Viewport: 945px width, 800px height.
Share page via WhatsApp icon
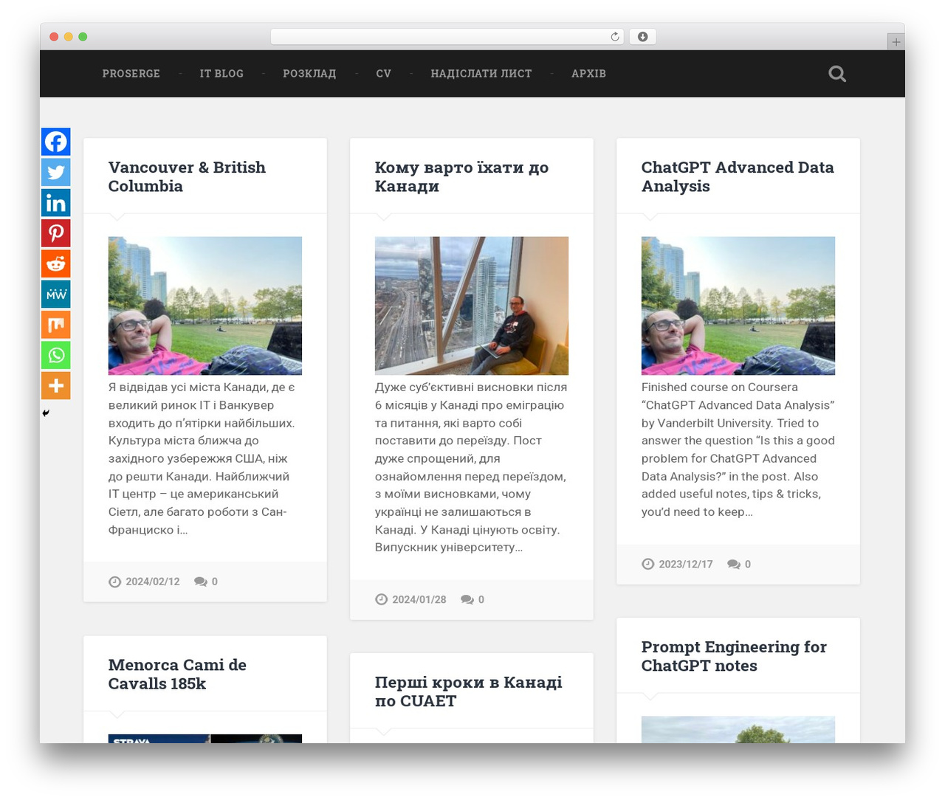coord(56,355)
